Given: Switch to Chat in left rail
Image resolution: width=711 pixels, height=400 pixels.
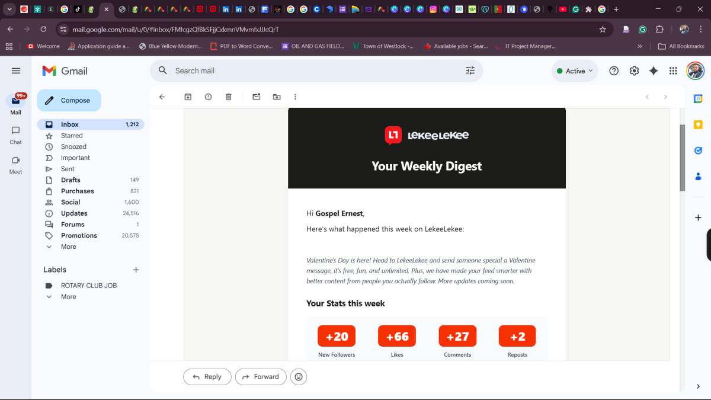Looking at the screenshot, I should 15,135.
